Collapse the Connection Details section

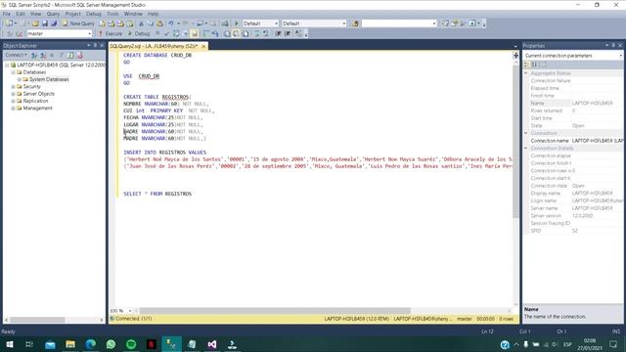[526, 149]
